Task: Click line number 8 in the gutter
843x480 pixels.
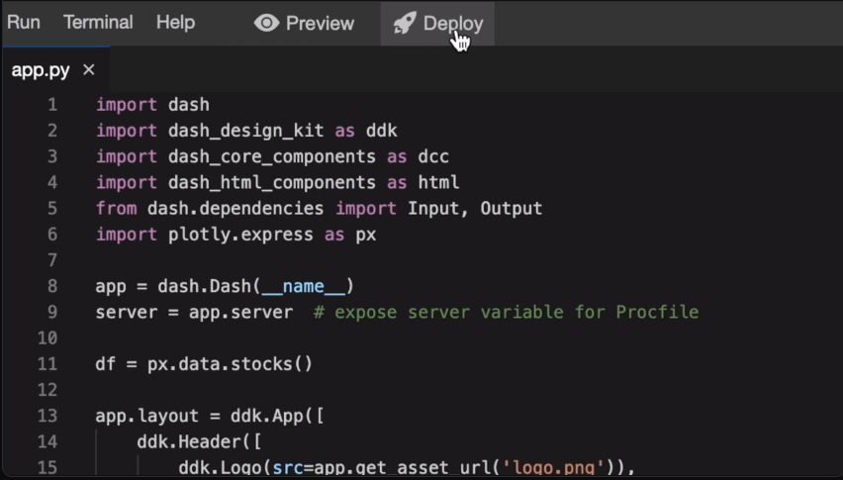Action: coord(51,286)
